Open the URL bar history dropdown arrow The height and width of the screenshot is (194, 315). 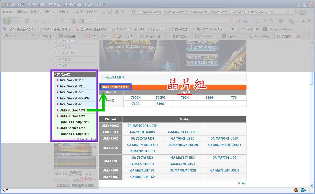294,12
